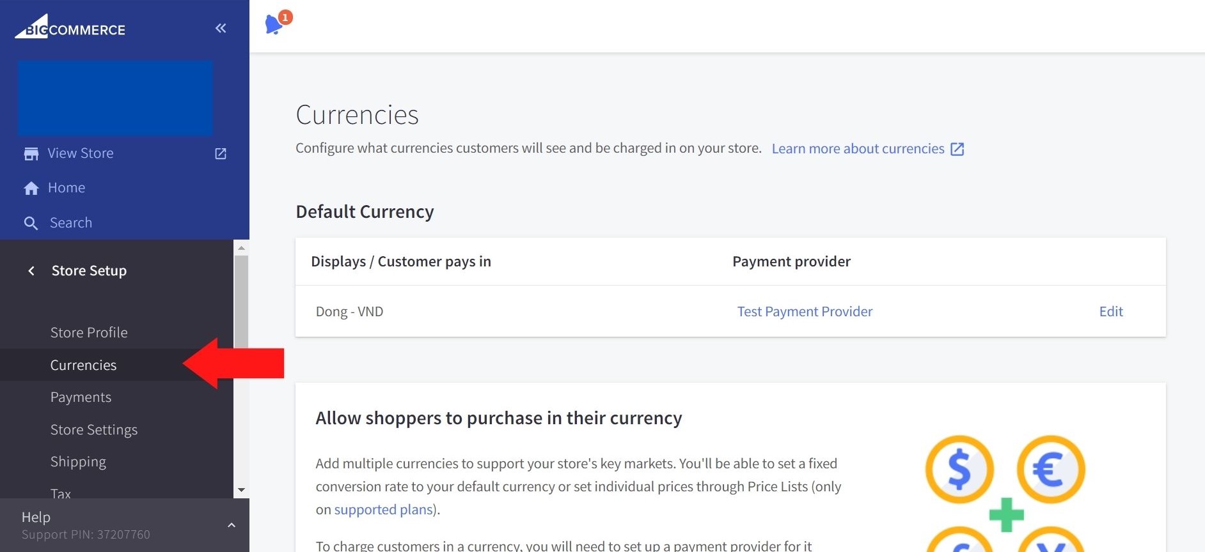Click external link icon after Learn more

957,149
